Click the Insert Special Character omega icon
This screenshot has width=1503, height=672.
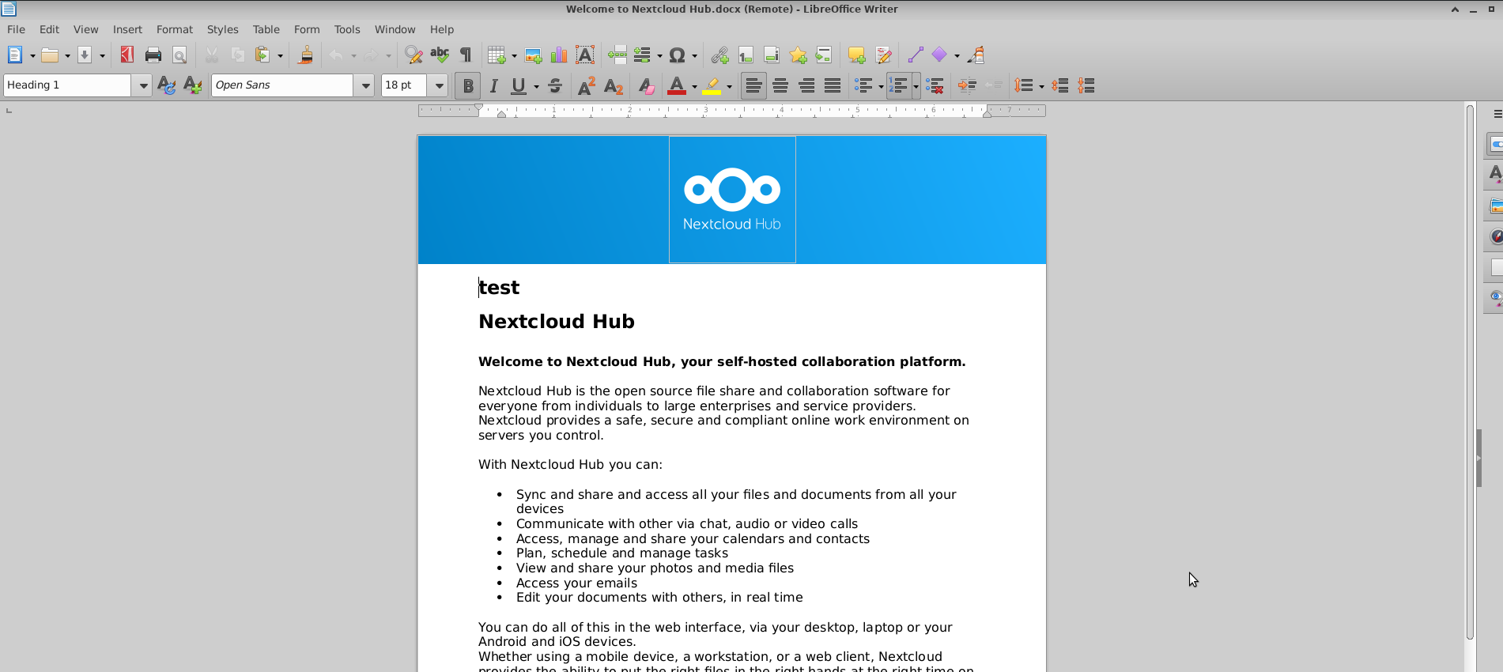pos(677,55)
